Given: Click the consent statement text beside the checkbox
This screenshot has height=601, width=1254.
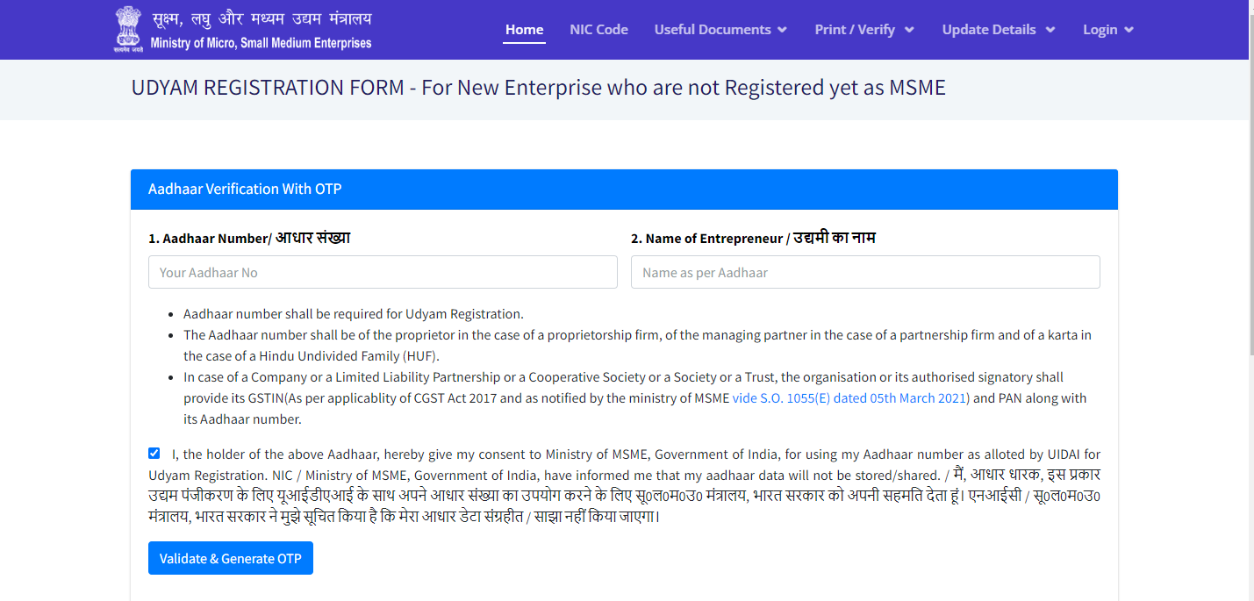Looking at the screenshot, I should (x=624, y=486).
